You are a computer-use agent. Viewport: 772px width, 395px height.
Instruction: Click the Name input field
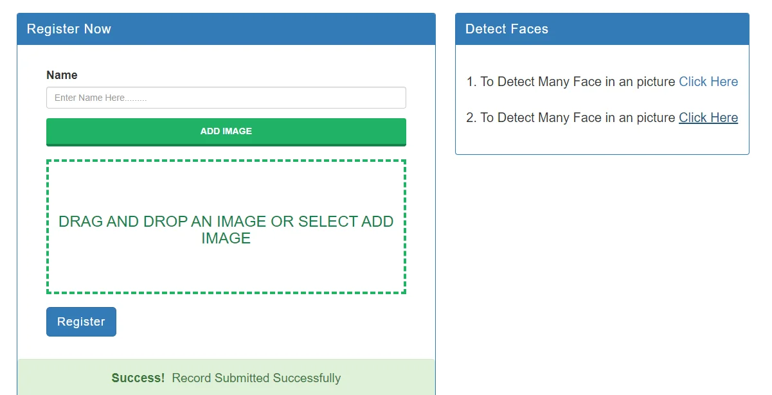coord(226,98)
